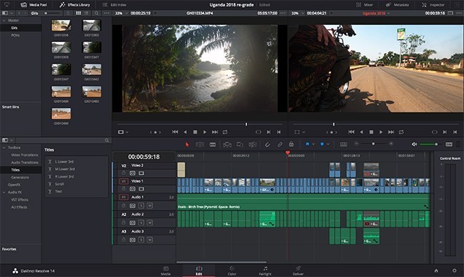Collapse the Toolbox tree in effects library
464x277 pixels.
click(4, 147)
